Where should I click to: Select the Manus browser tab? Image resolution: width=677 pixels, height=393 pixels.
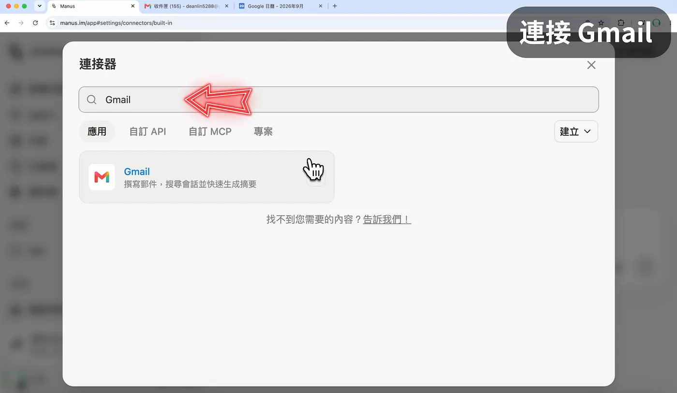(x=92, y=6)
